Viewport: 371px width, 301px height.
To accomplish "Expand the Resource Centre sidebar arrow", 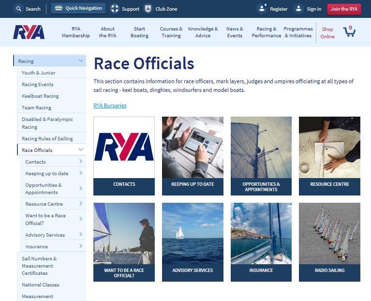I will [81, 203].
